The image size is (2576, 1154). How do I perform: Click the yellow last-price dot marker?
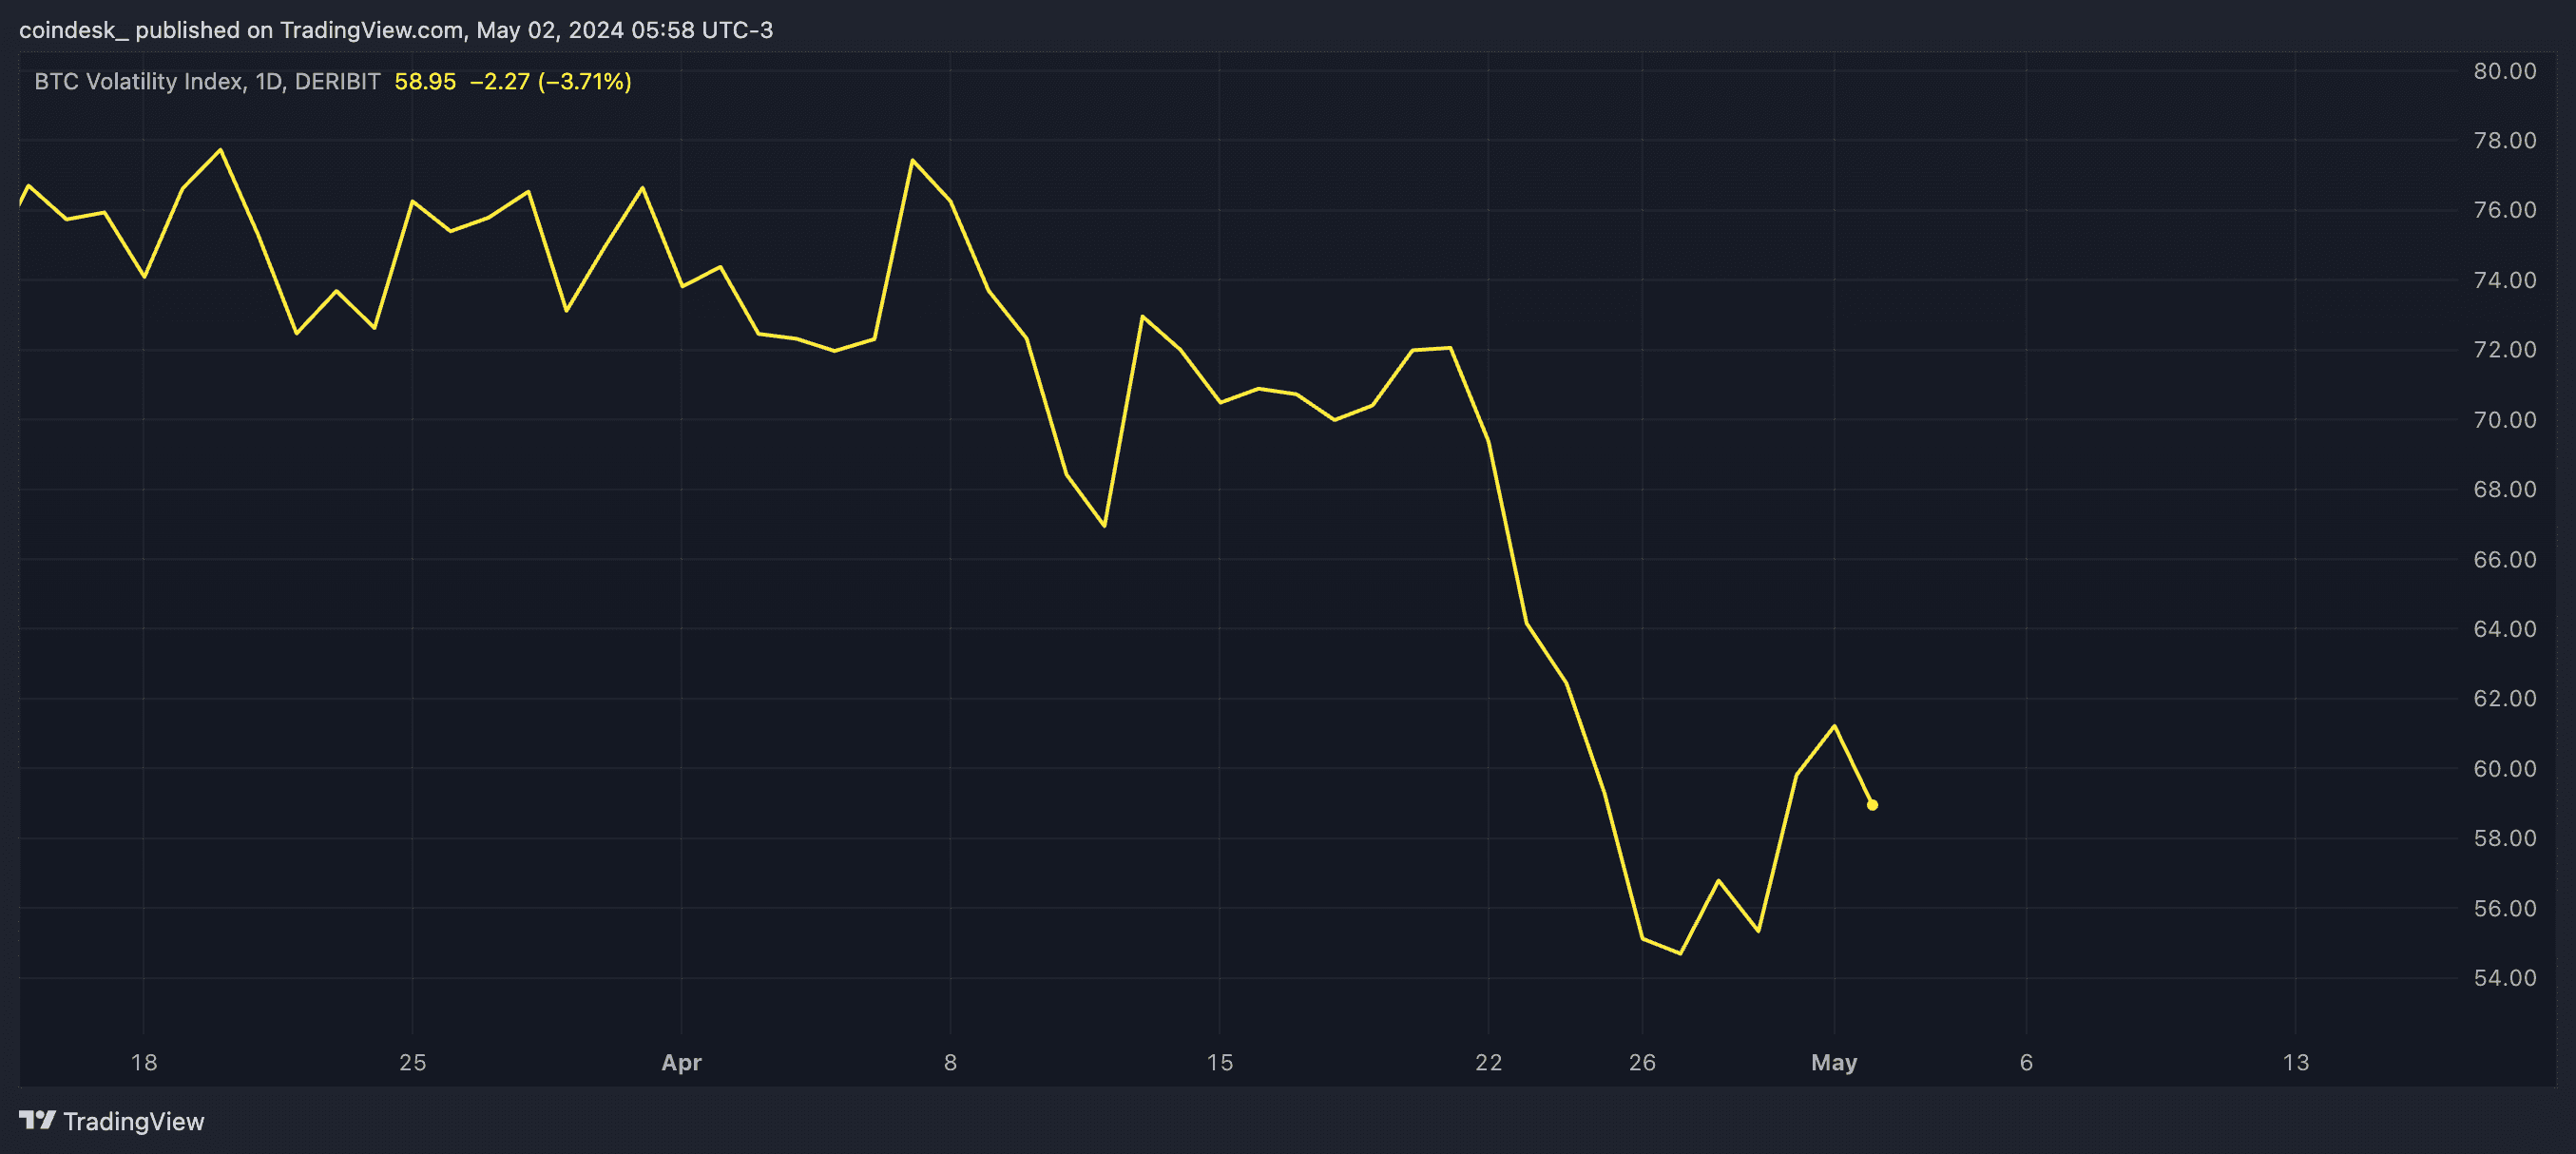coord(1872,805)
